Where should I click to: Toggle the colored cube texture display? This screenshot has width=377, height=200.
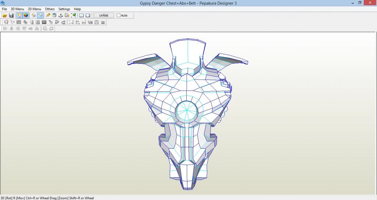click(26, 15)
